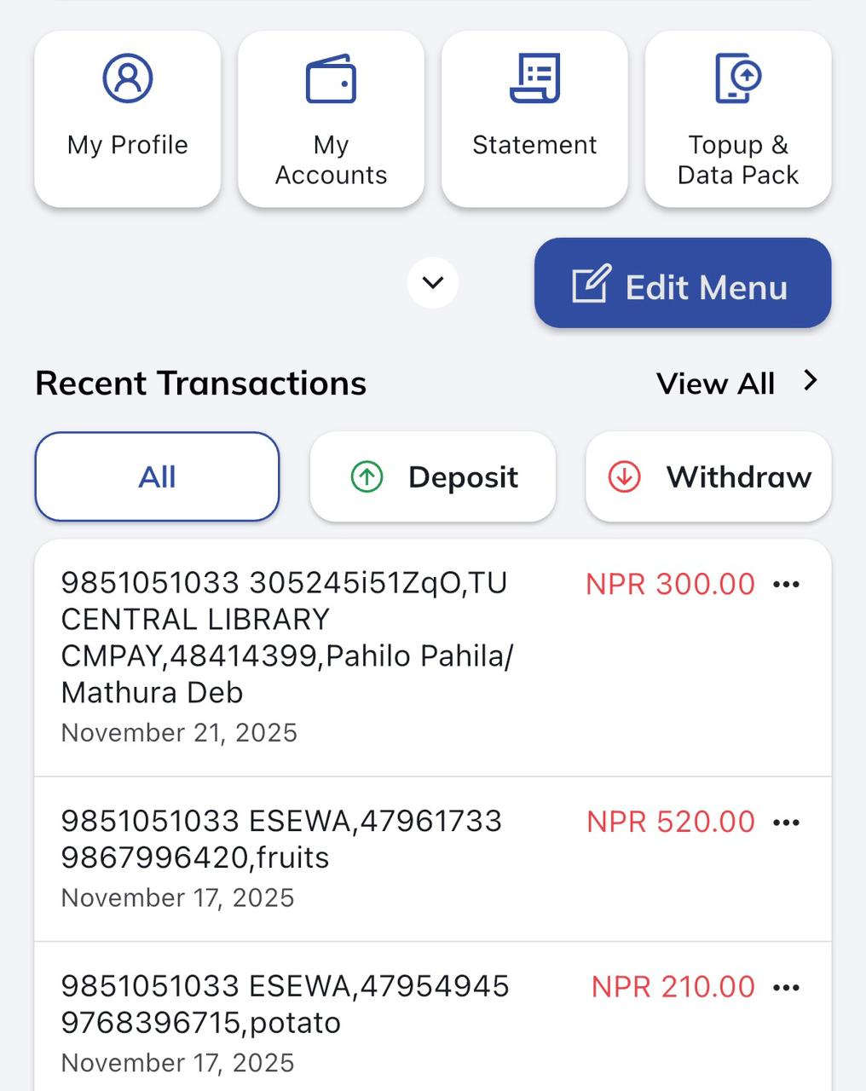866x1091 pixels.
Task: Tap the Topup & Data Pack phone icon
Action: click(x=737, y=78)
